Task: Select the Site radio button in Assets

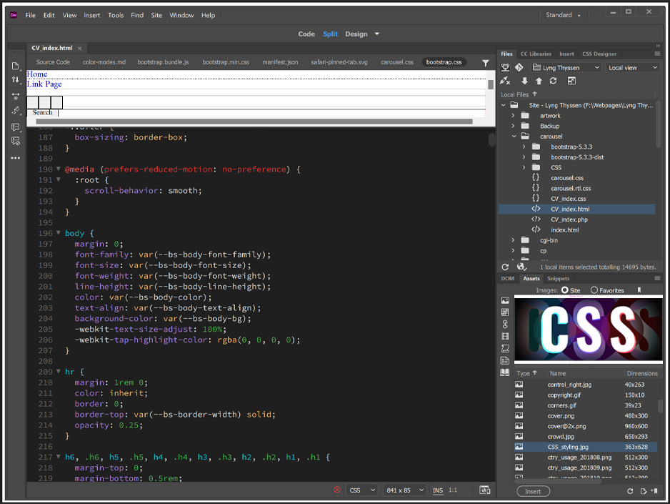Action: click(565, 290)
